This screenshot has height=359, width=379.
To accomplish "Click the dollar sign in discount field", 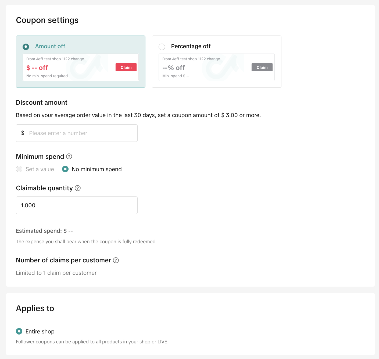I will [23, 133].
